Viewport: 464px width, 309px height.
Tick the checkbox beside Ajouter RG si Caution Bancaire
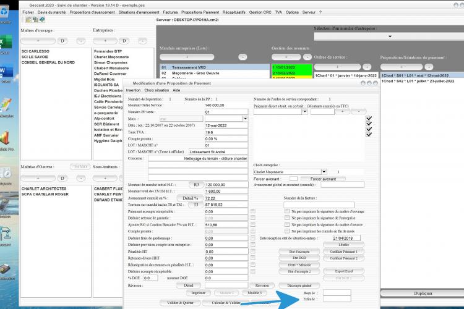pyautogui.click(x=252, y=225)
